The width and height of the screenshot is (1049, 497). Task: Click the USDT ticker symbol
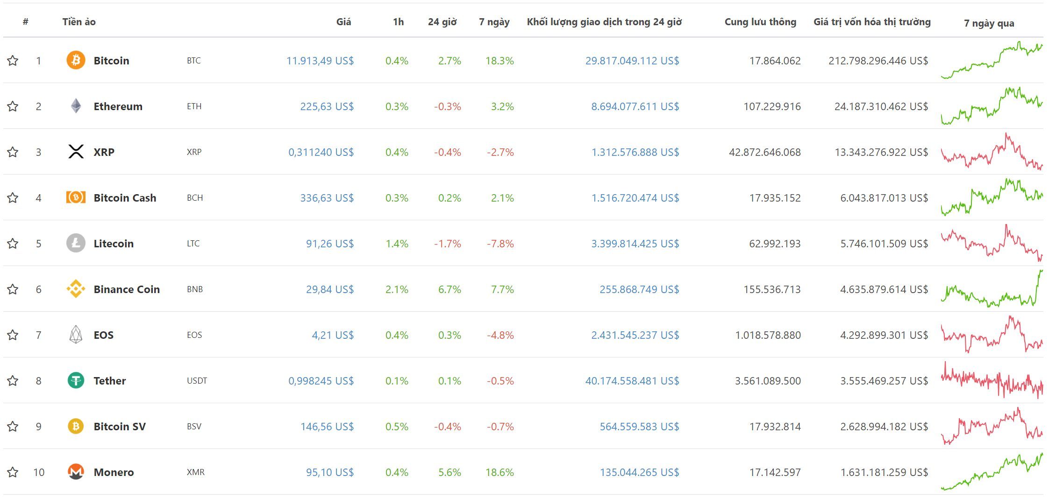click(197, 380)
